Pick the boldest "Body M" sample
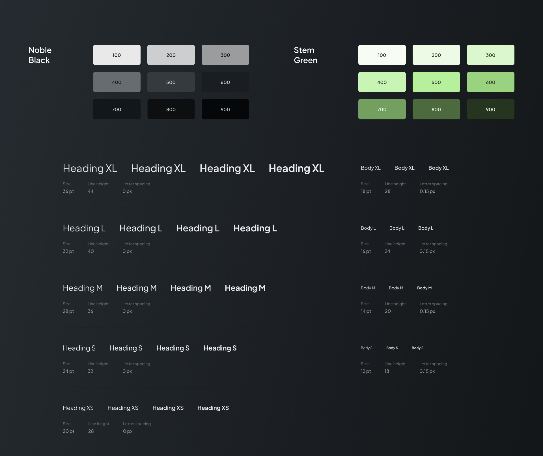 (x=424, y=288)
